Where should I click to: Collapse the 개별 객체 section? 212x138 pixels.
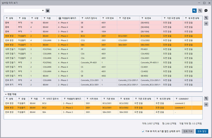[6, 94]
